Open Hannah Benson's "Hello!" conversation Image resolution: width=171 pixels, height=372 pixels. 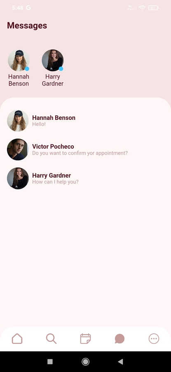(x=85, y=121)
